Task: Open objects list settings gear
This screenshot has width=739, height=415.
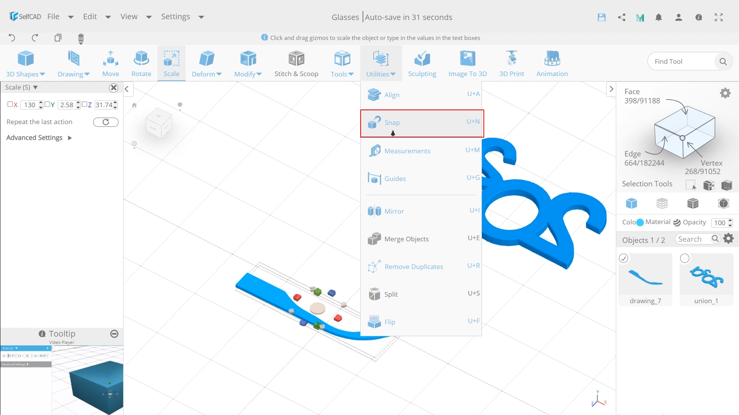Action: pyautogui.click(x=728, y=239)
